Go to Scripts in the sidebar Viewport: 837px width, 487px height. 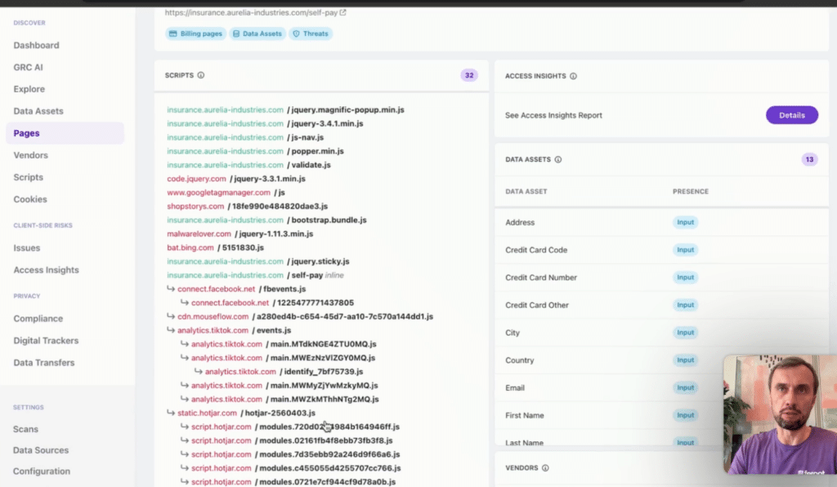(x=29, y=177)
